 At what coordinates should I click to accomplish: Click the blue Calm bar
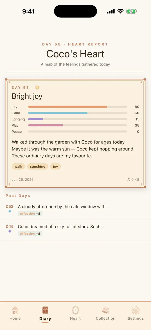(58, 113)
